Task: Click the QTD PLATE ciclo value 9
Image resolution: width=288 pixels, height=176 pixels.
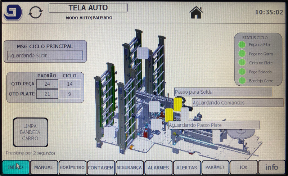Action: coord(70,94)
